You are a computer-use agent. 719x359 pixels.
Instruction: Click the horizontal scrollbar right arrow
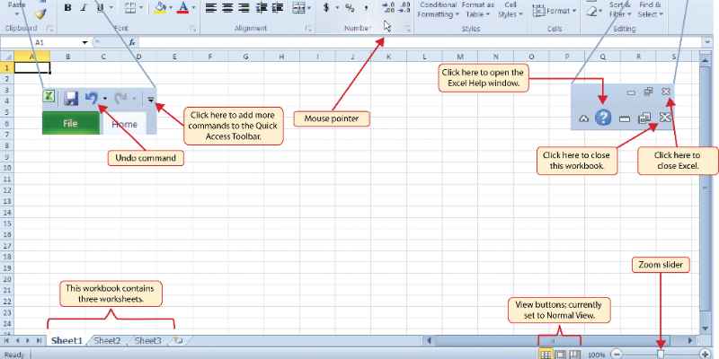tap(690, 341)
